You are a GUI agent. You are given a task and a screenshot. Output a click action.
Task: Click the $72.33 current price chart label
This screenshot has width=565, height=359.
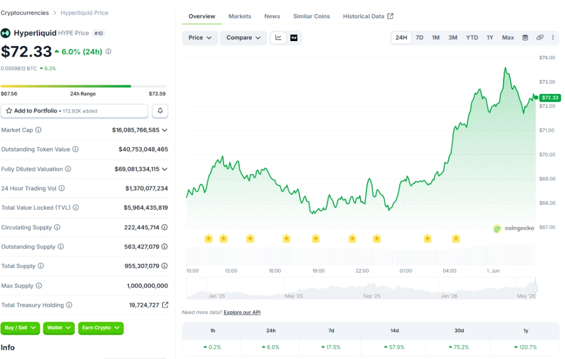coord(550,98)
